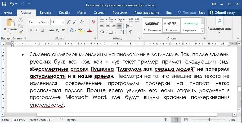Decrease paragraph indent
Viewport: 242px width, 123px height.
[131, 19]
